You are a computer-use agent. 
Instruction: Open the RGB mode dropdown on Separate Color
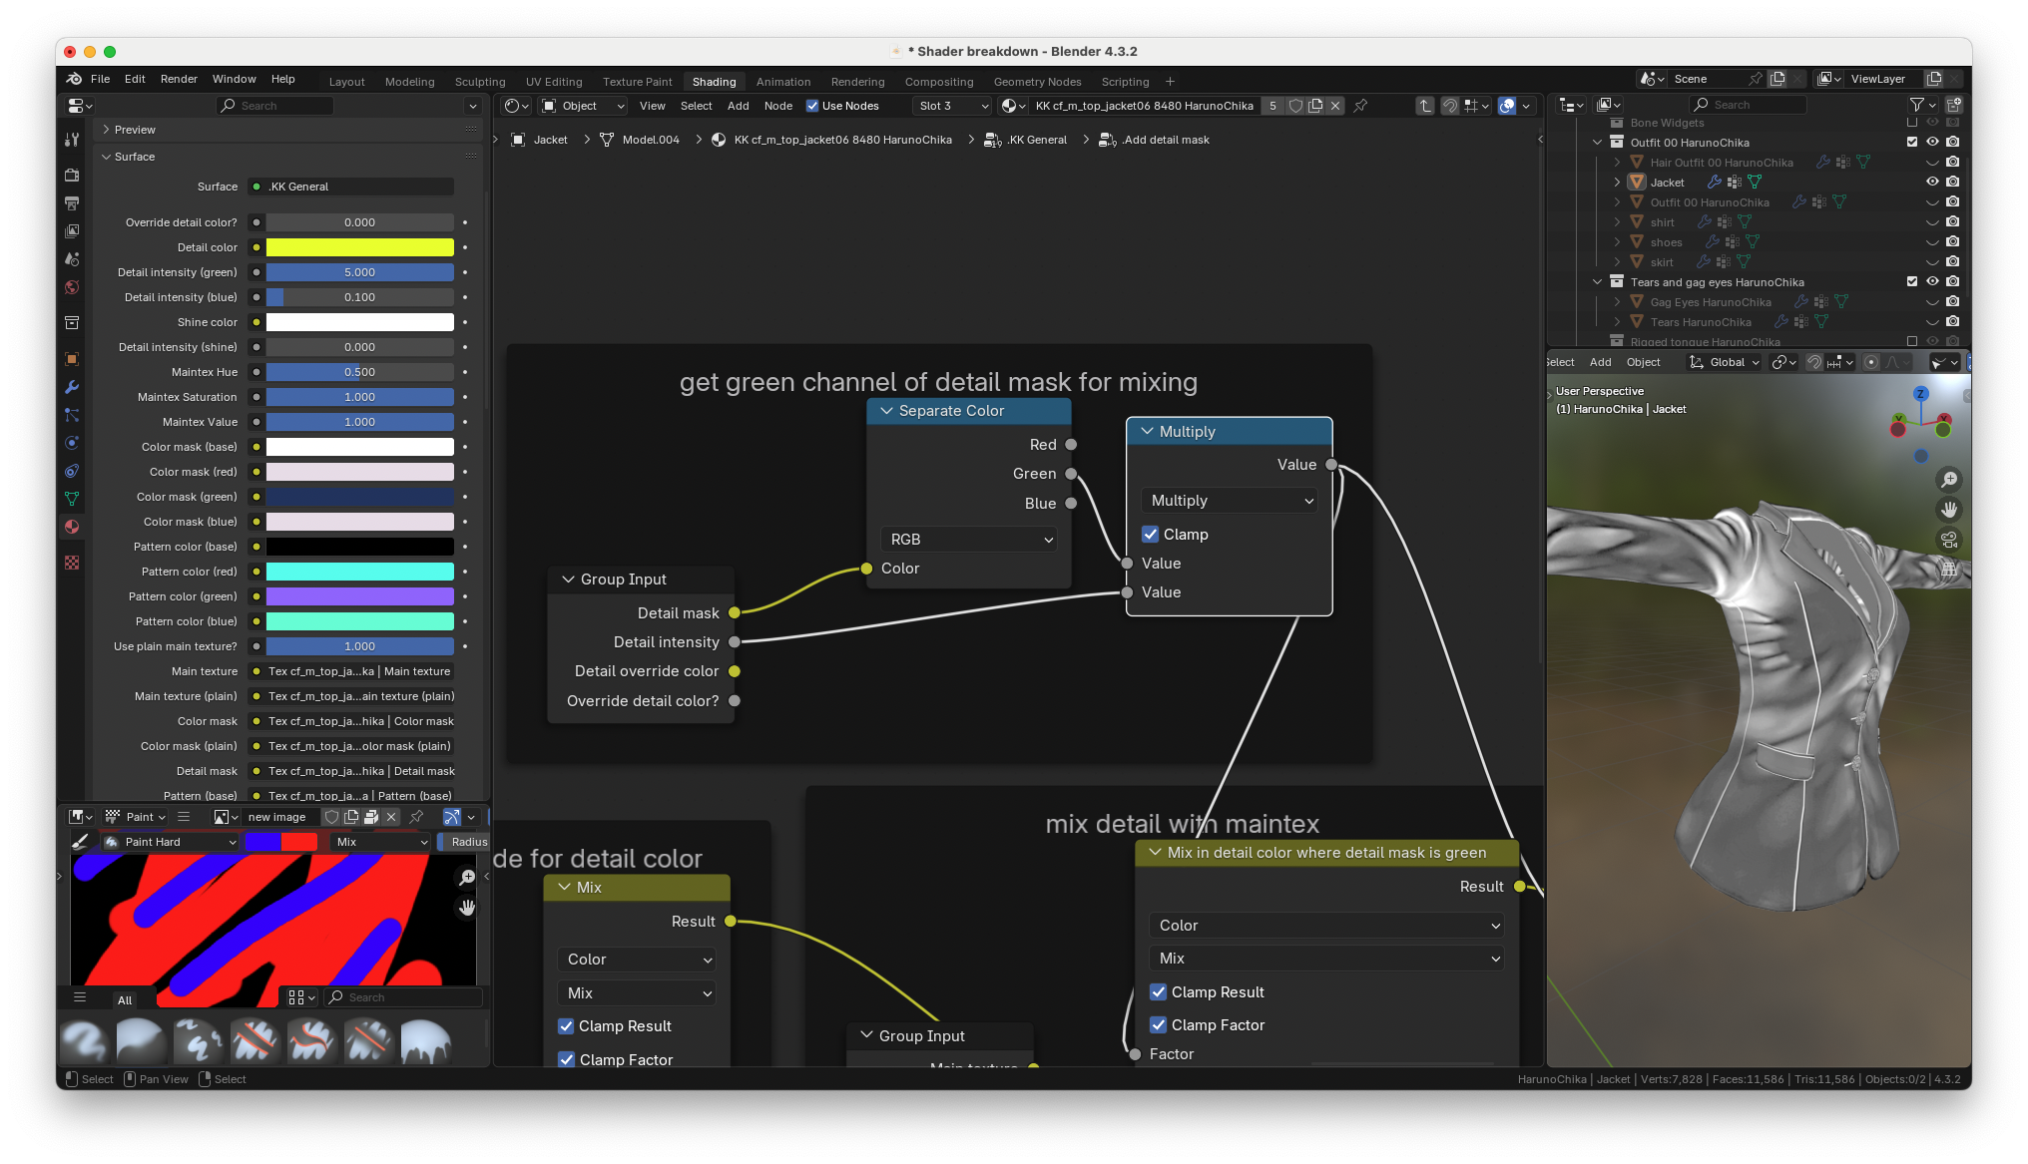click(969, 540)
